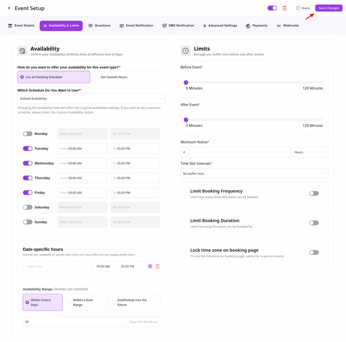Click the Save Changes button
Image resolution: width=346 pixels, height=342 pixels.
pyautogui.click(x=328, y=8)
